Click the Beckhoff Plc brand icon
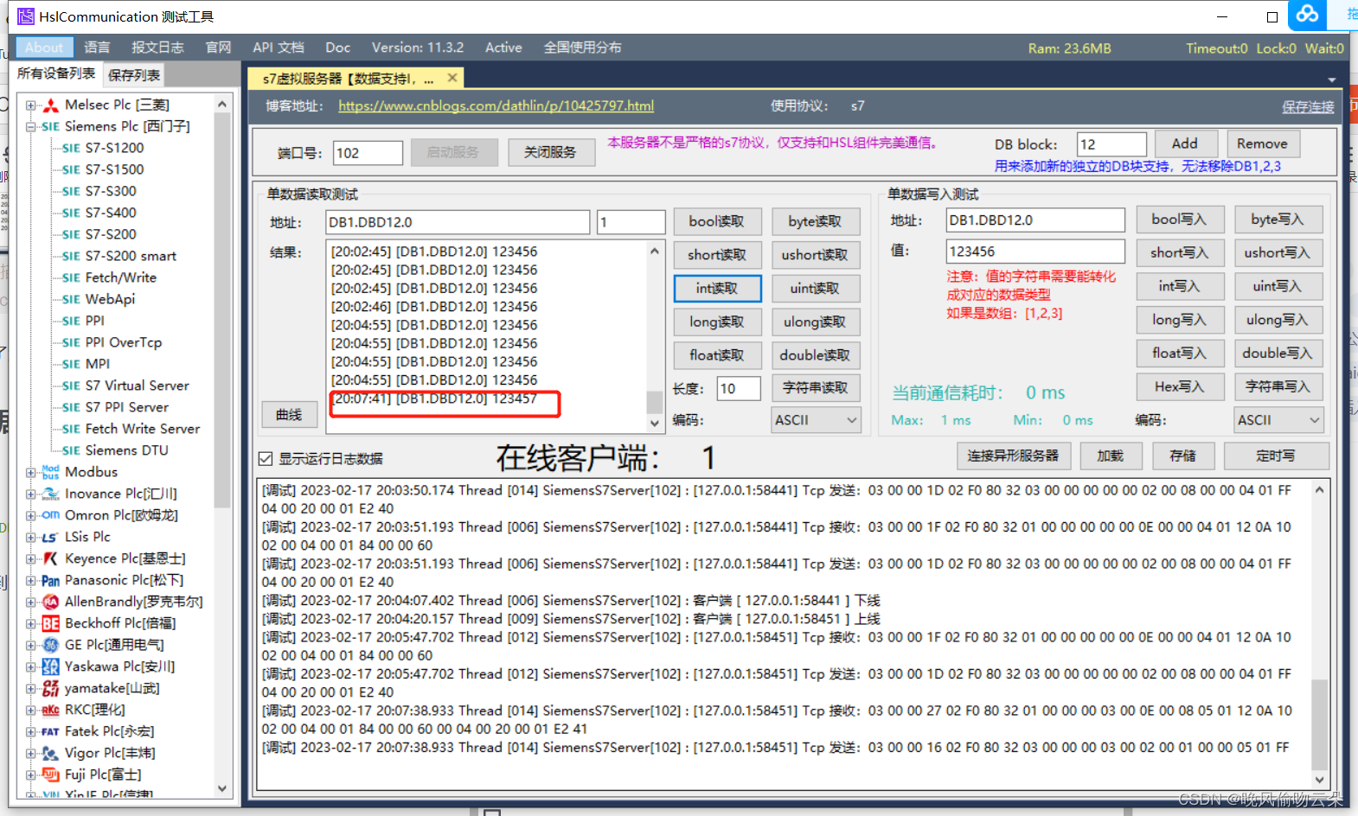The width and height of the screenshot is (1358, 816). 51,624
